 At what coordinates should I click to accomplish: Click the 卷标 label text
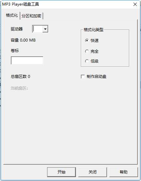[15, 50]
